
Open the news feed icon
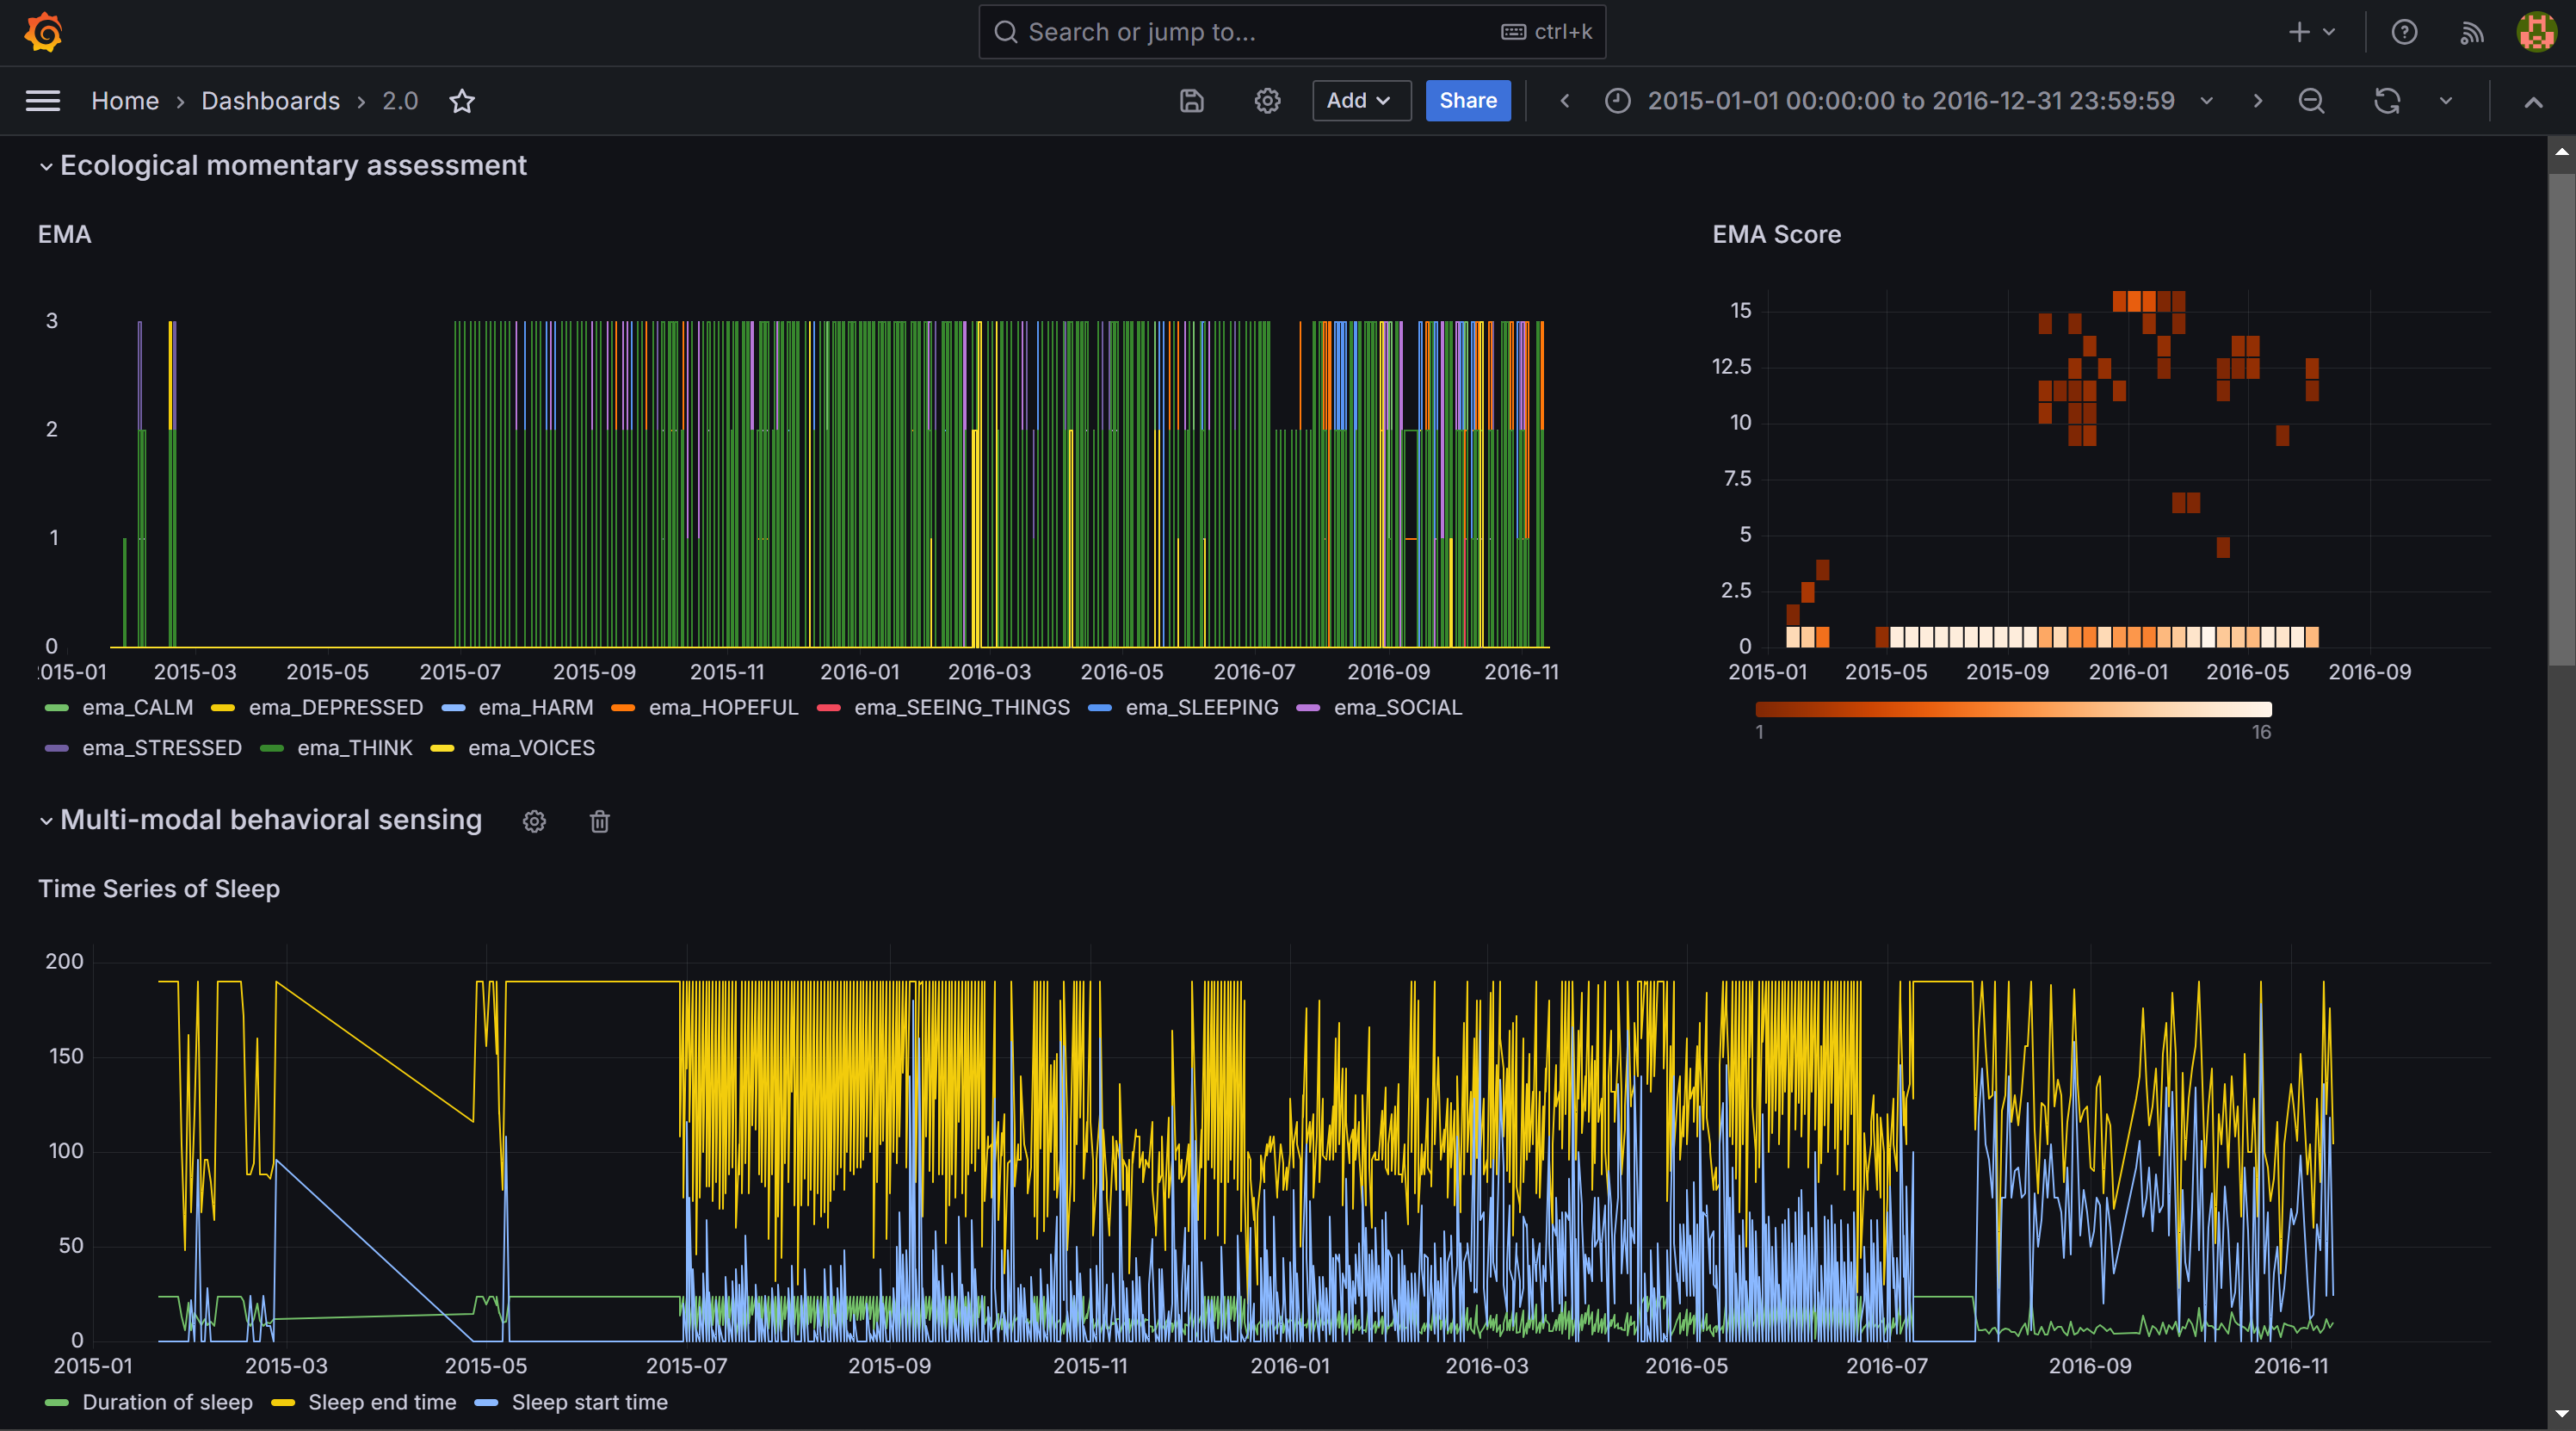click(x=2472, y=32)
